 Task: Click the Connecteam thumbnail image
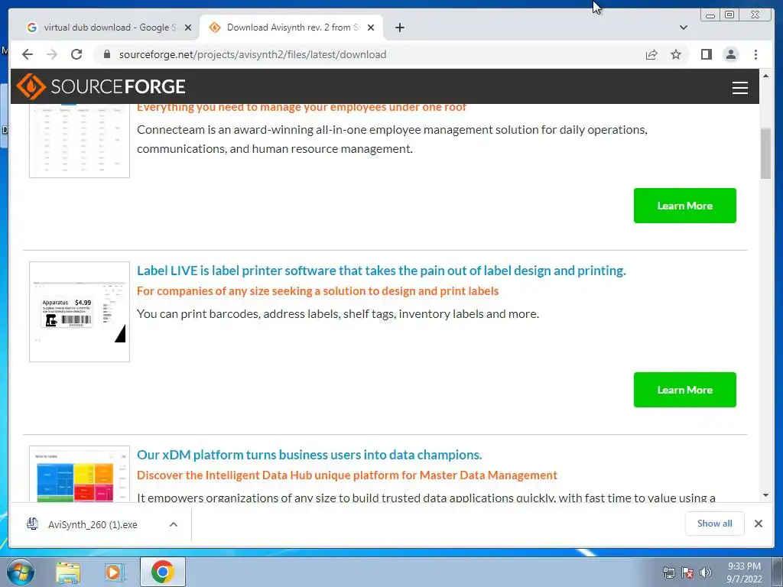coord(80,141)
